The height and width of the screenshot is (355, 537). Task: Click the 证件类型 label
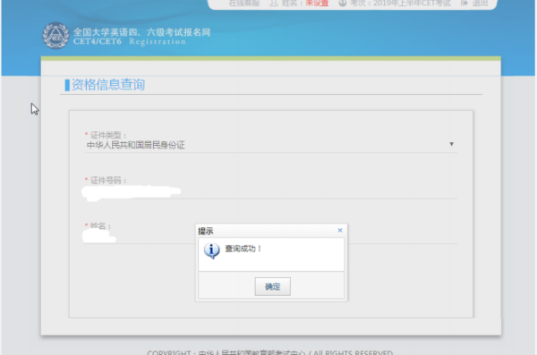pos(108,135)
